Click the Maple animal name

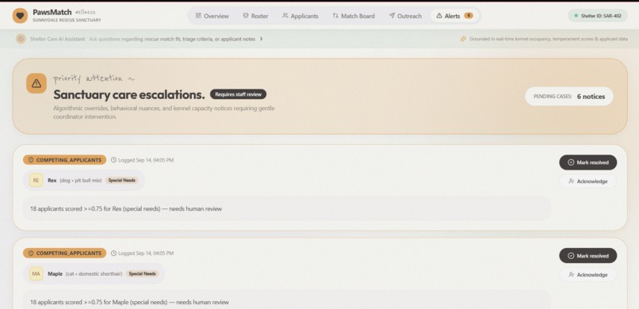point(55,273)
